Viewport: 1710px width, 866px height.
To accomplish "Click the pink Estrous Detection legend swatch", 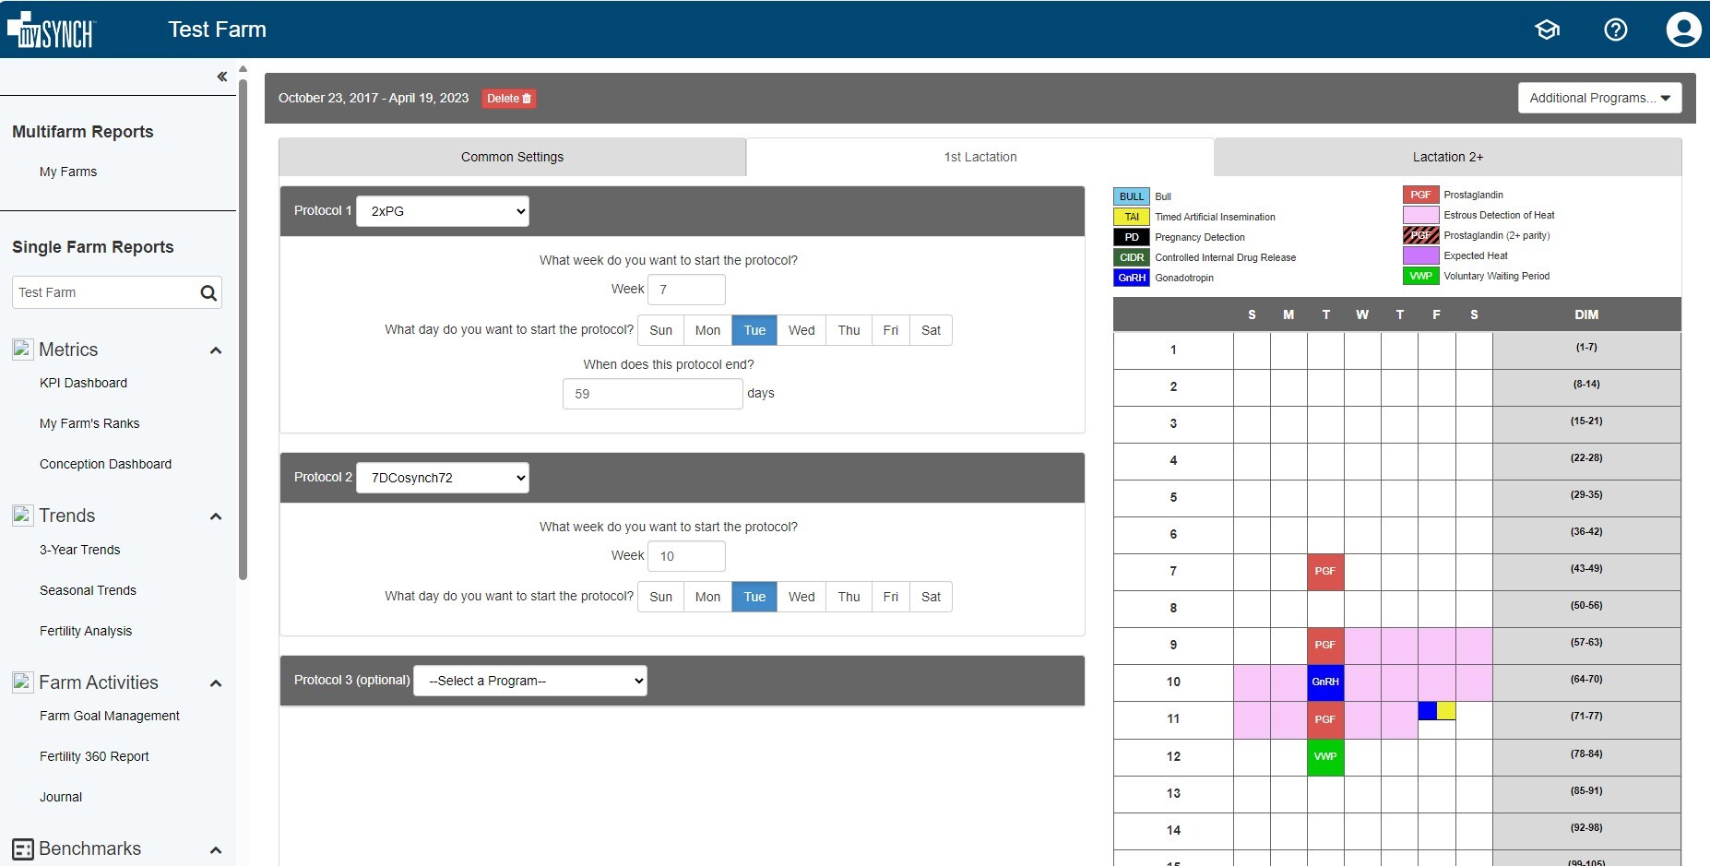I will coord(1420,215).
